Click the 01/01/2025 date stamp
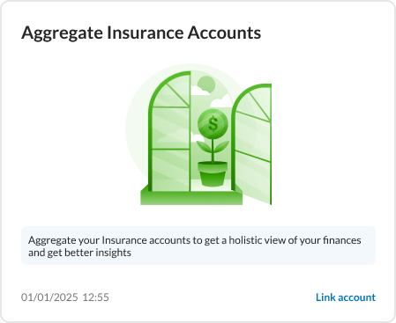This screenshot has height=323, width=396. [49, 297]
